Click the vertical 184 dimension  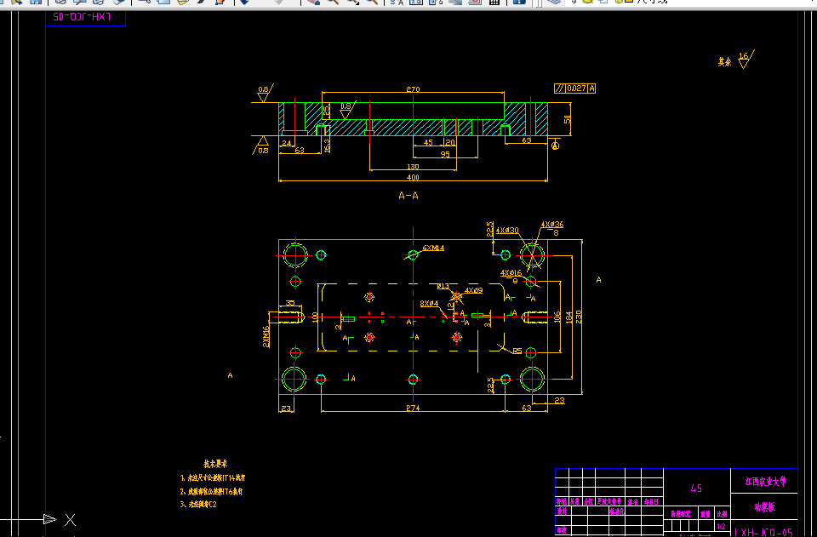(x=569, y=317)
